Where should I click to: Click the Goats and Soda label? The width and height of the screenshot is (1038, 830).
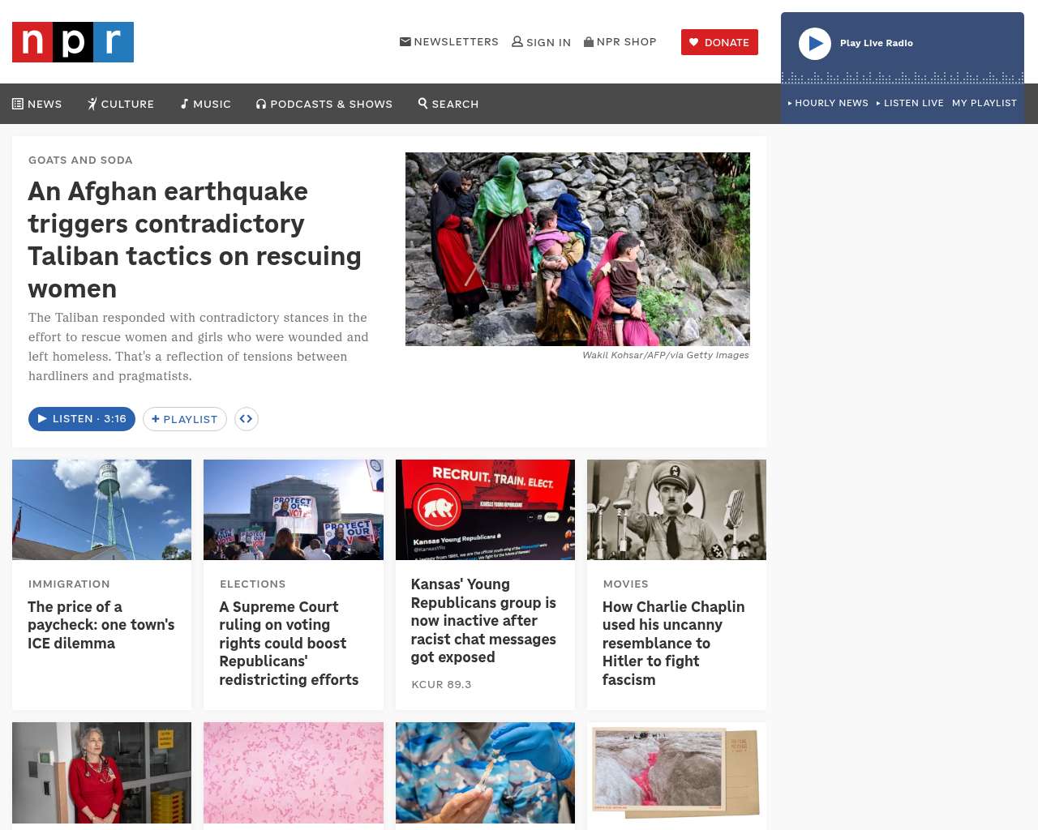coord(80,160)
